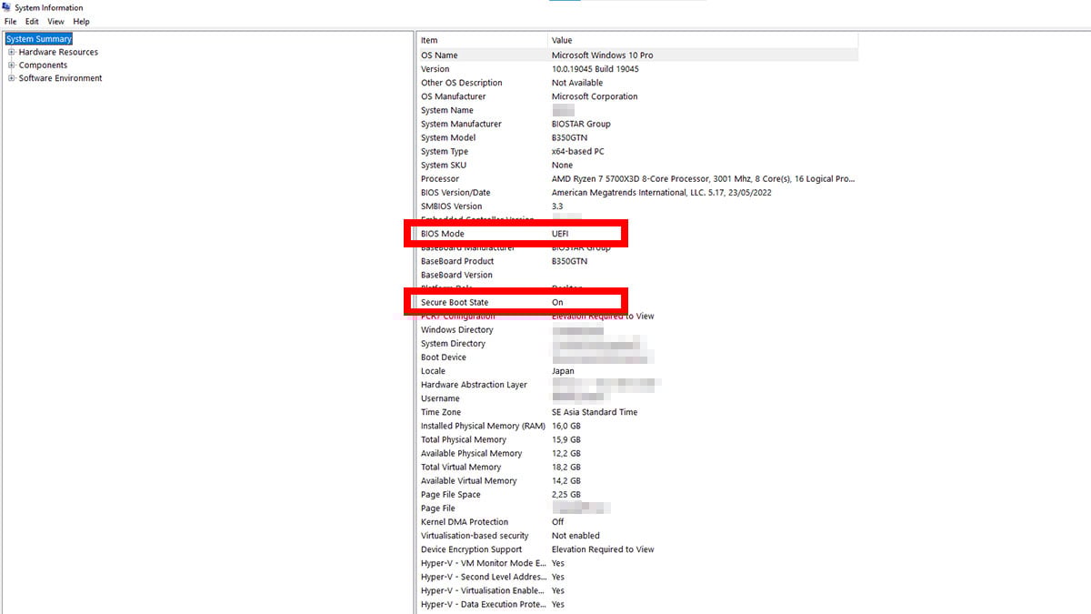1091x614 pixels.
Task: Expand the Software Environment tree node
Action: (x=11, y=78)
